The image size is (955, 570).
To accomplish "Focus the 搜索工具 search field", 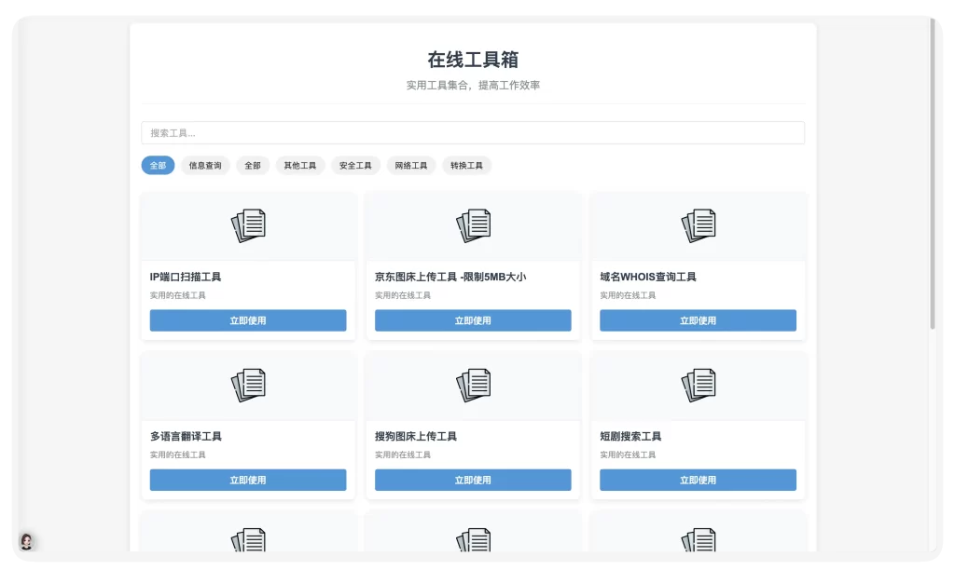I will [473, 132].
